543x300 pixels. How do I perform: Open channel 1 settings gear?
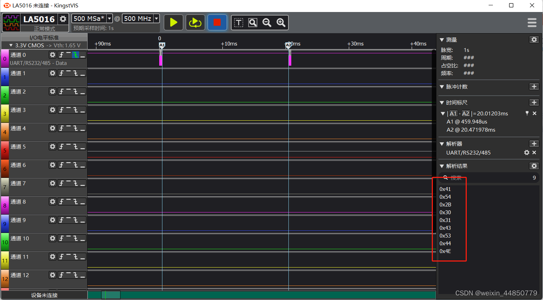tap(53, 73)
